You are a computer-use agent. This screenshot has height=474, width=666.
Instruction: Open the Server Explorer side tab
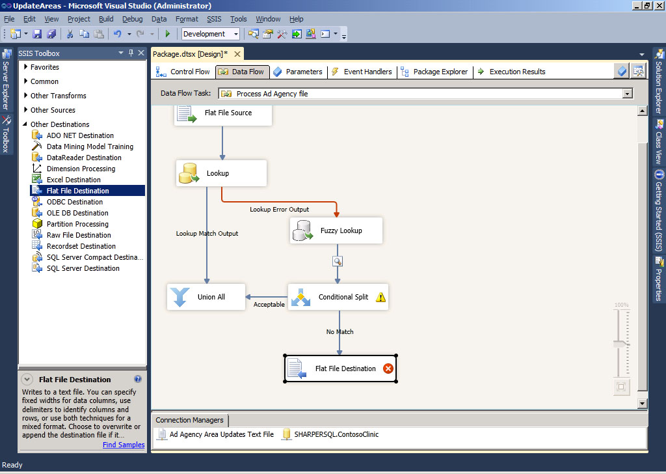(x=6, y=80)
